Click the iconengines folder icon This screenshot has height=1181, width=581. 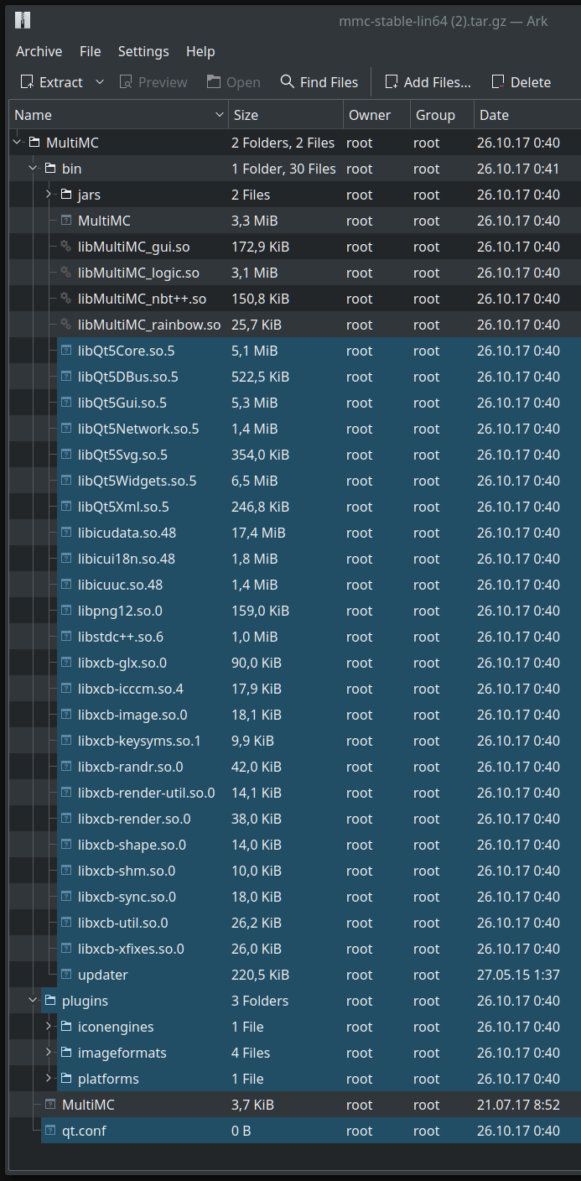point(66,1027)
